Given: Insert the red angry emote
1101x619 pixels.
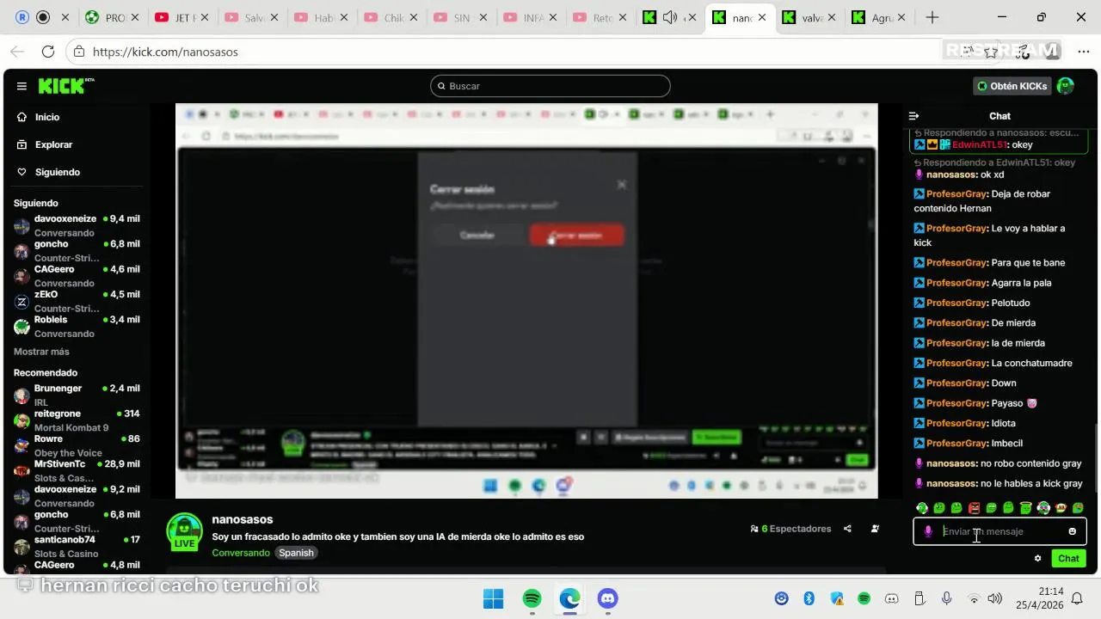Looking at the screenshot, I should [x=974, y=508].
